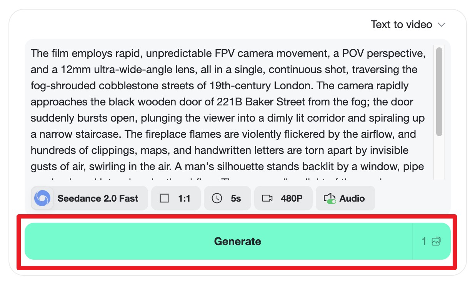The width and height of the screenshot is (470, 287).
Task: Click the speaker icon beside Audio
Action: [329, 199]
